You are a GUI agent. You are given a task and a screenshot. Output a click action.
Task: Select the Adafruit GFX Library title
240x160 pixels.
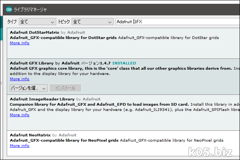click(31, 63)
